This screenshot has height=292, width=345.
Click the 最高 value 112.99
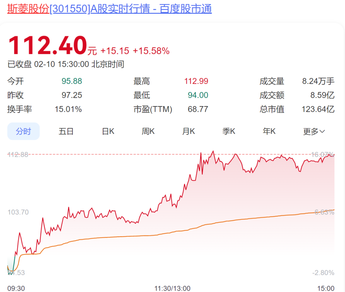pos(196,81)
